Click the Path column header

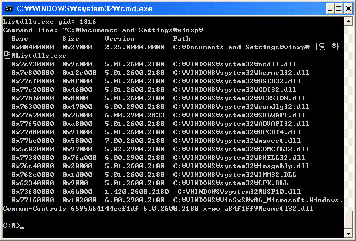pyautogui.click(x=181, y=39)
